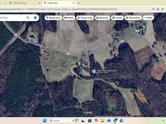Open the Microsoft Store taskbar icon
Image resolution: width=166 pixels, height=124 pixels.
tap(90, 121)
